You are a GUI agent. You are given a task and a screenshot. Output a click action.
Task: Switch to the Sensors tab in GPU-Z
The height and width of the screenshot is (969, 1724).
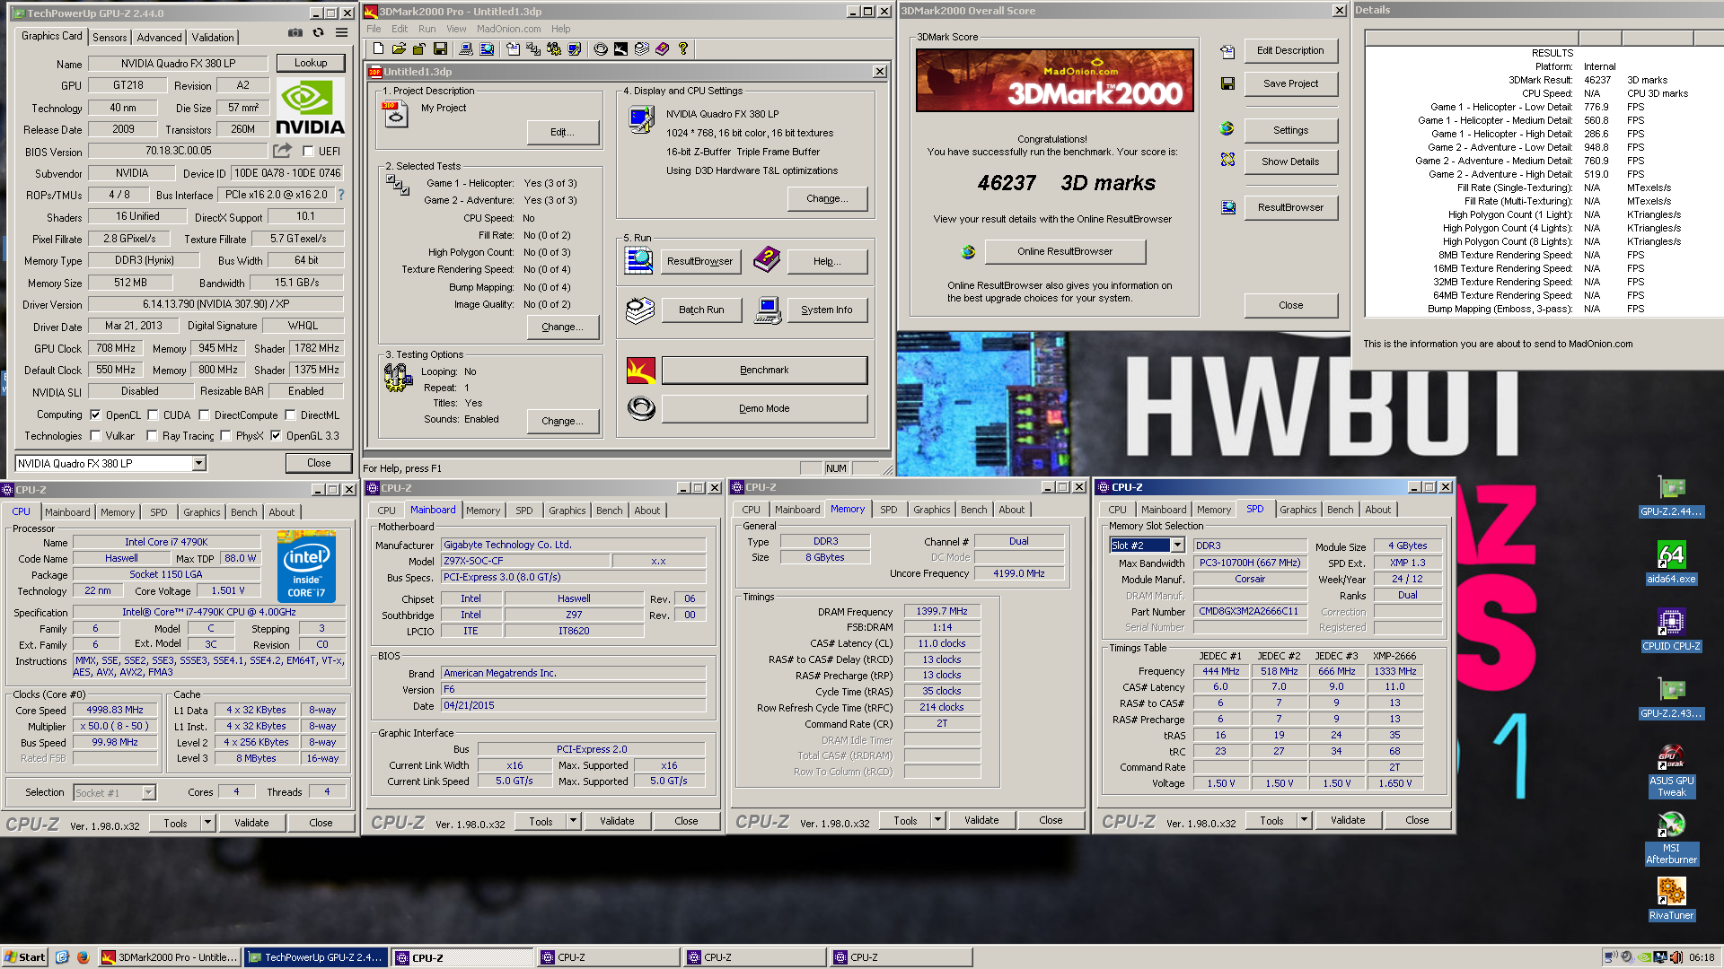tap(110, 37)
